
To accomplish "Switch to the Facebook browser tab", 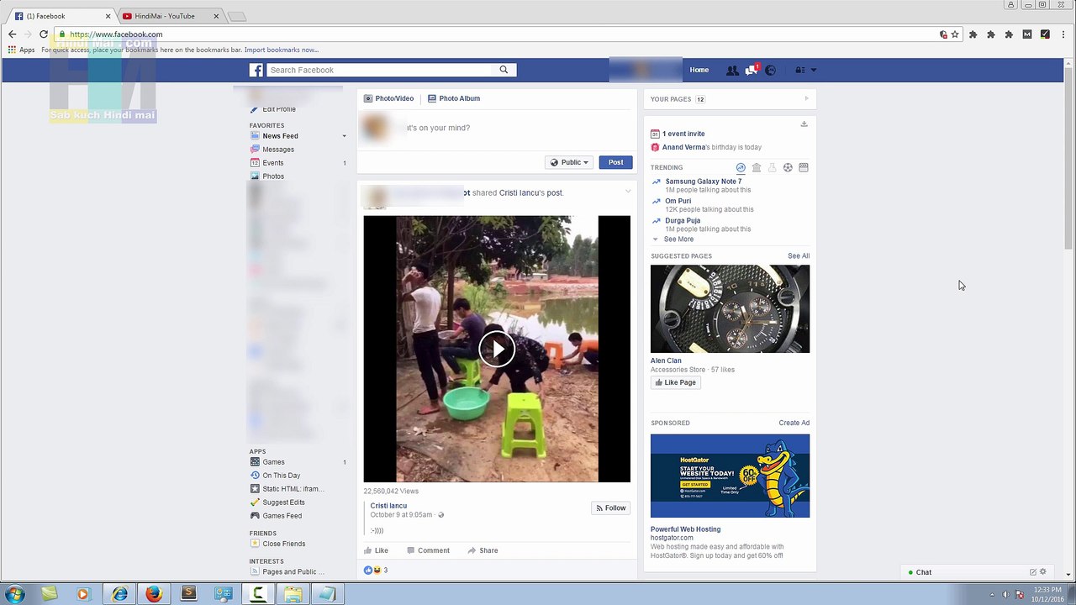I will point(63,16).
